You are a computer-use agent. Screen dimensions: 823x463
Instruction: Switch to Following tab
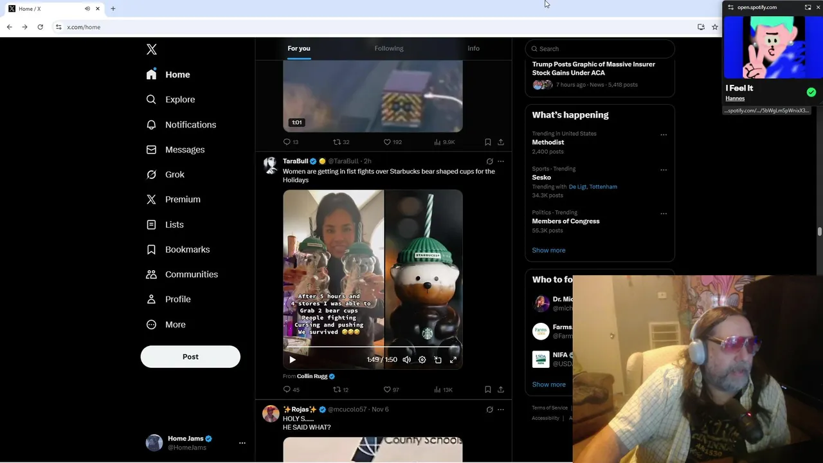click(389, 48)
